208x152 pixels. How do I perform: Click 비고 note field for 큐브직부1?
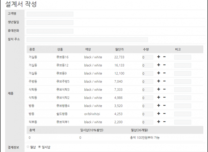click(x=182, y=122)
